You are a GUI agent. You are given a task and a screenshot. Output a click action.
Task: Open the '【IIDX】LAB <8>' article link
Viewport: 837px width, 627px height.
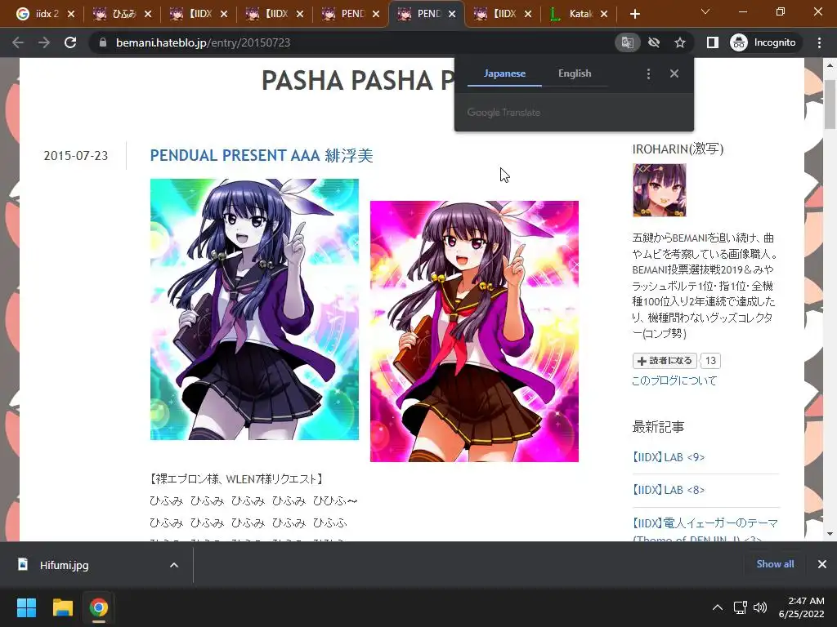669,490
